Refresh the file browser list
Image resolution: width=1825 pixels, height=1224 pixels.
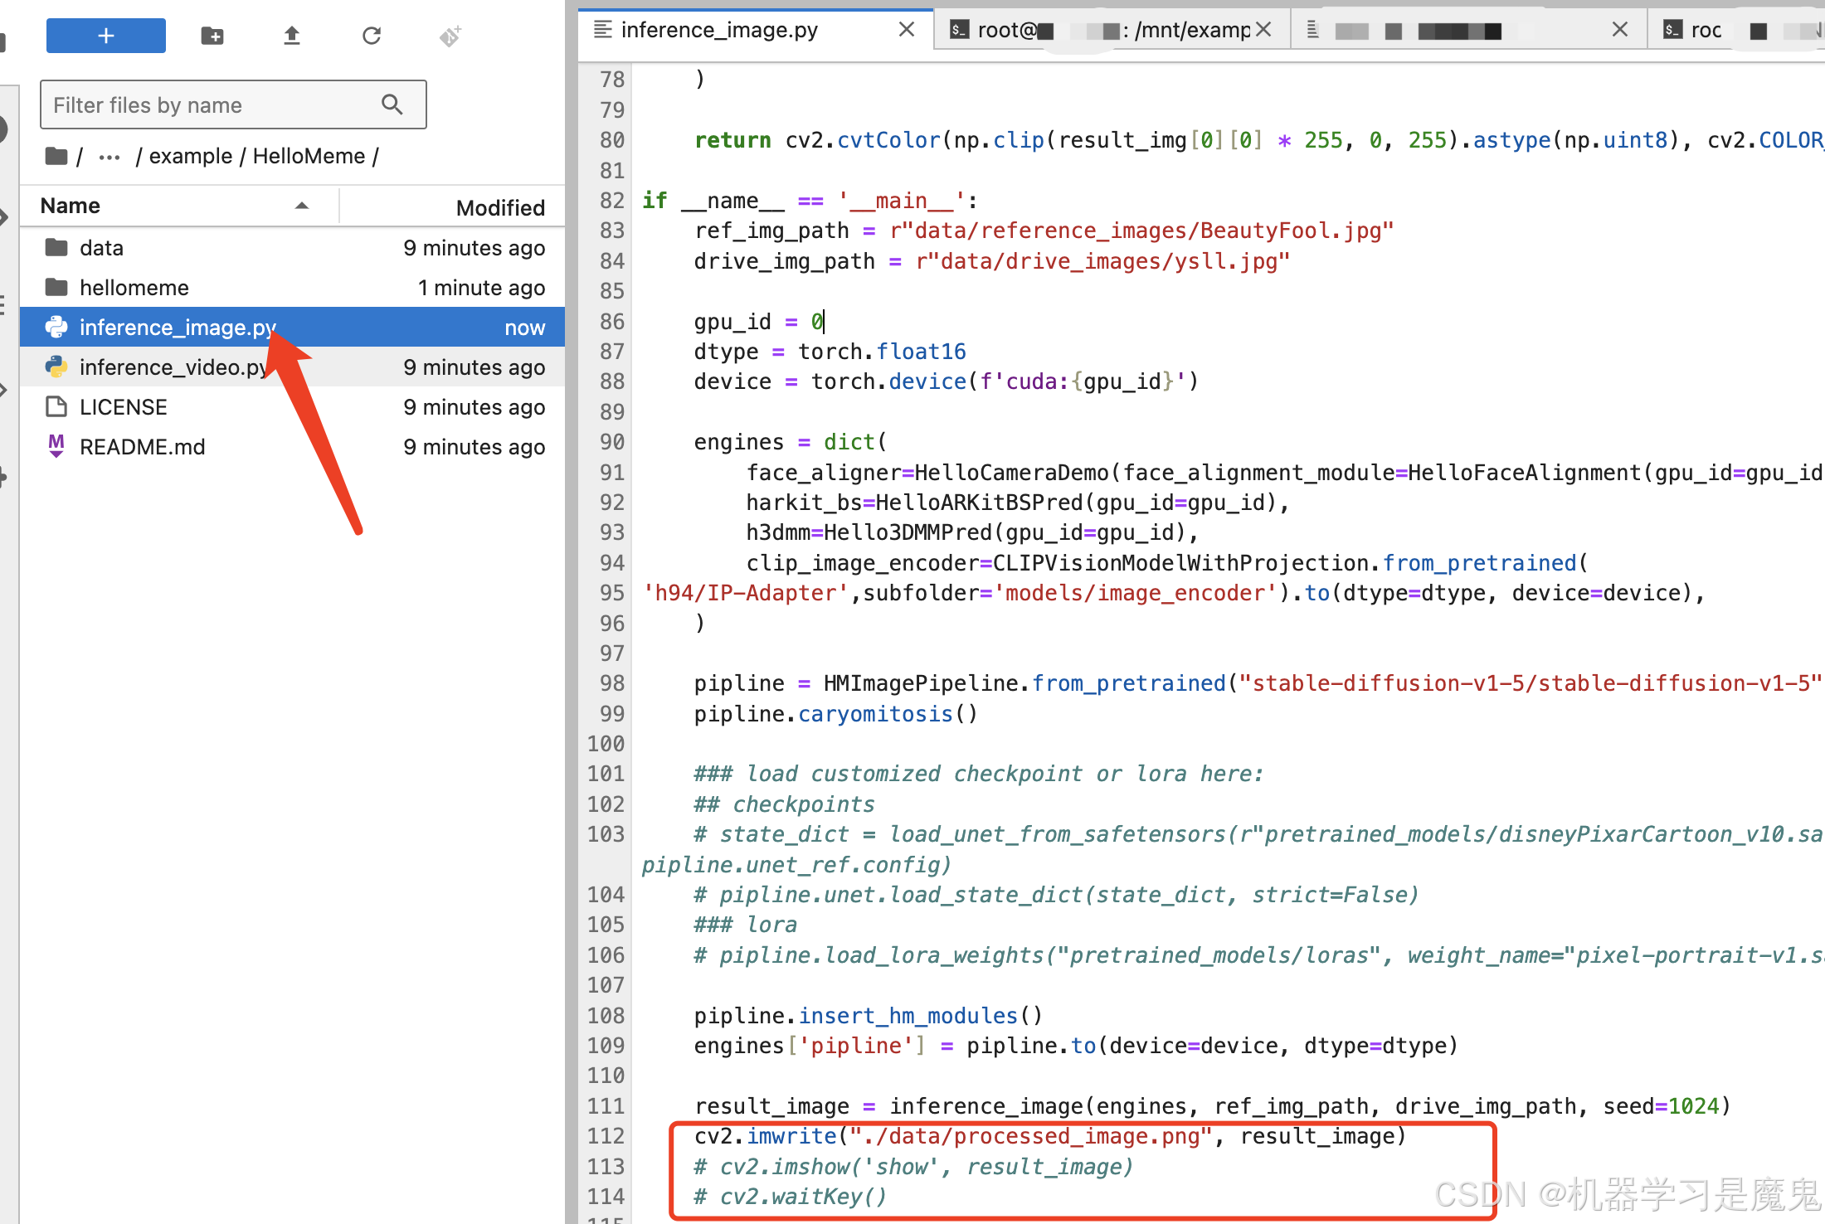371,36
